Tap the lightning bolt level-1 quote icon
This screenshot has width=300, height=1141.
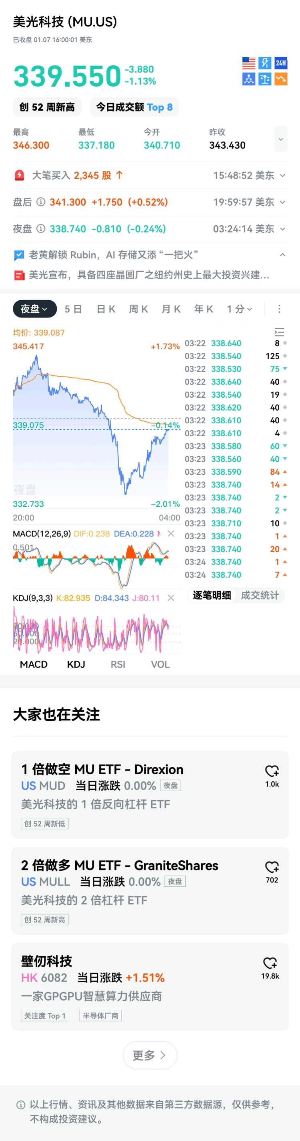pos(265,63)
